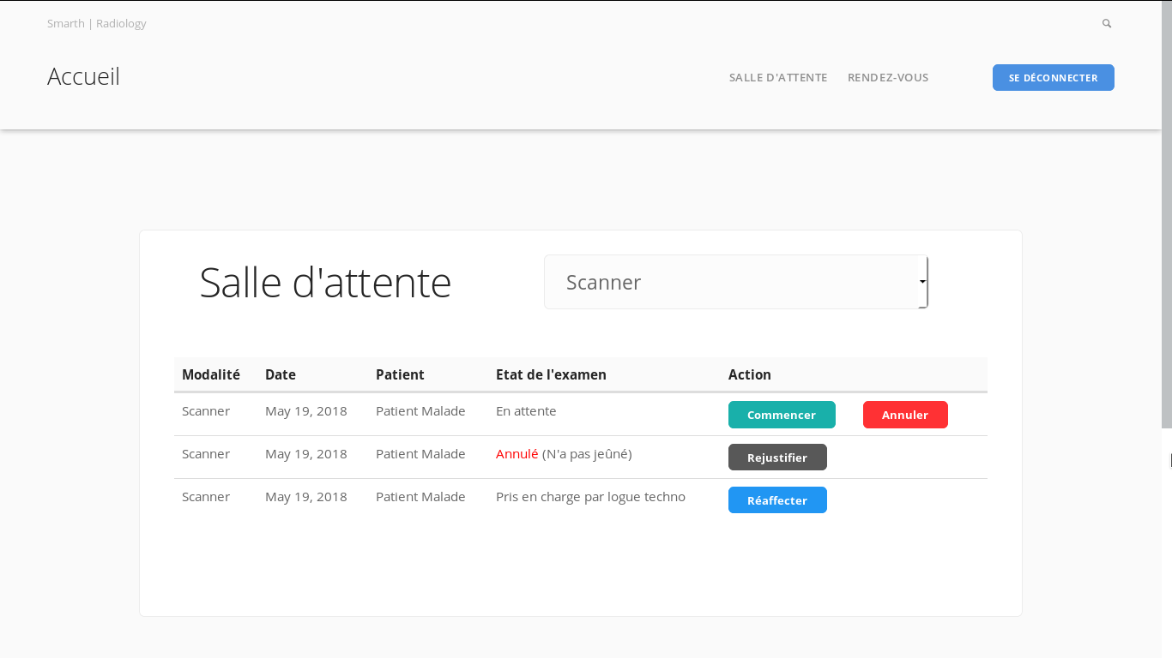Click the Se déconnecter button
1172x658 pixels.
tap(1054, 77)
